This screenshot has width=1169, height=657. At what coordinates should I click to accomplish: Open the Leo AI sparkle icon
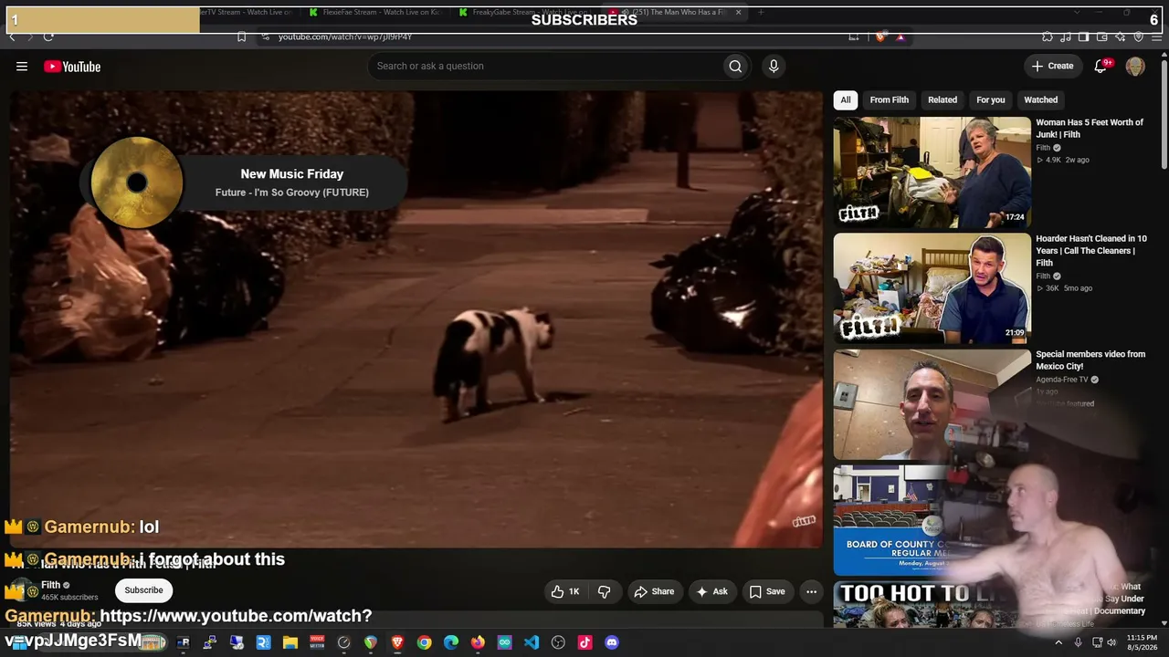click(x=1121, y=36)
